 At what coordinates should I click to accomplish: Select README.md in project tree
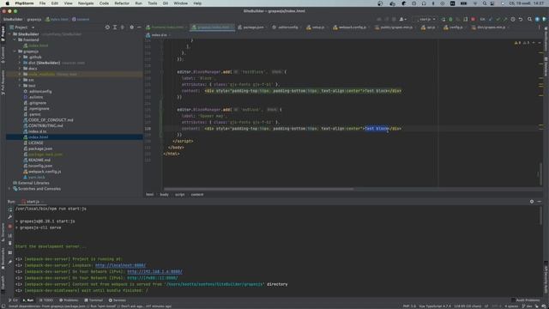click(x=39, y=161)
